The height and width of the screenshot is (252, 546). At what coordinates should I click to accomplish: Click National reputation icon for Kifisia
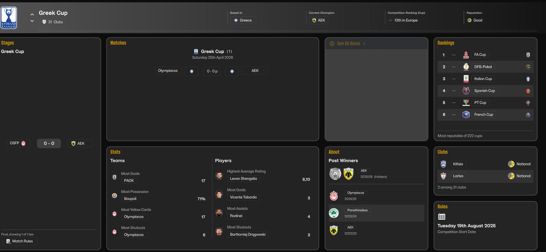click(511, 164)
